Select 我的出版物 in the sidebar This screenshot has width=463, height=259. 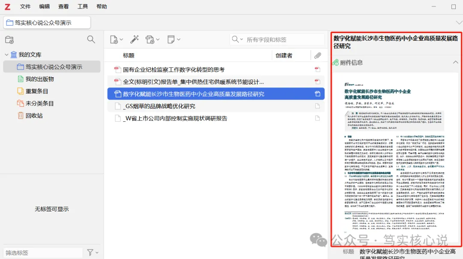(x=39, y=79)
